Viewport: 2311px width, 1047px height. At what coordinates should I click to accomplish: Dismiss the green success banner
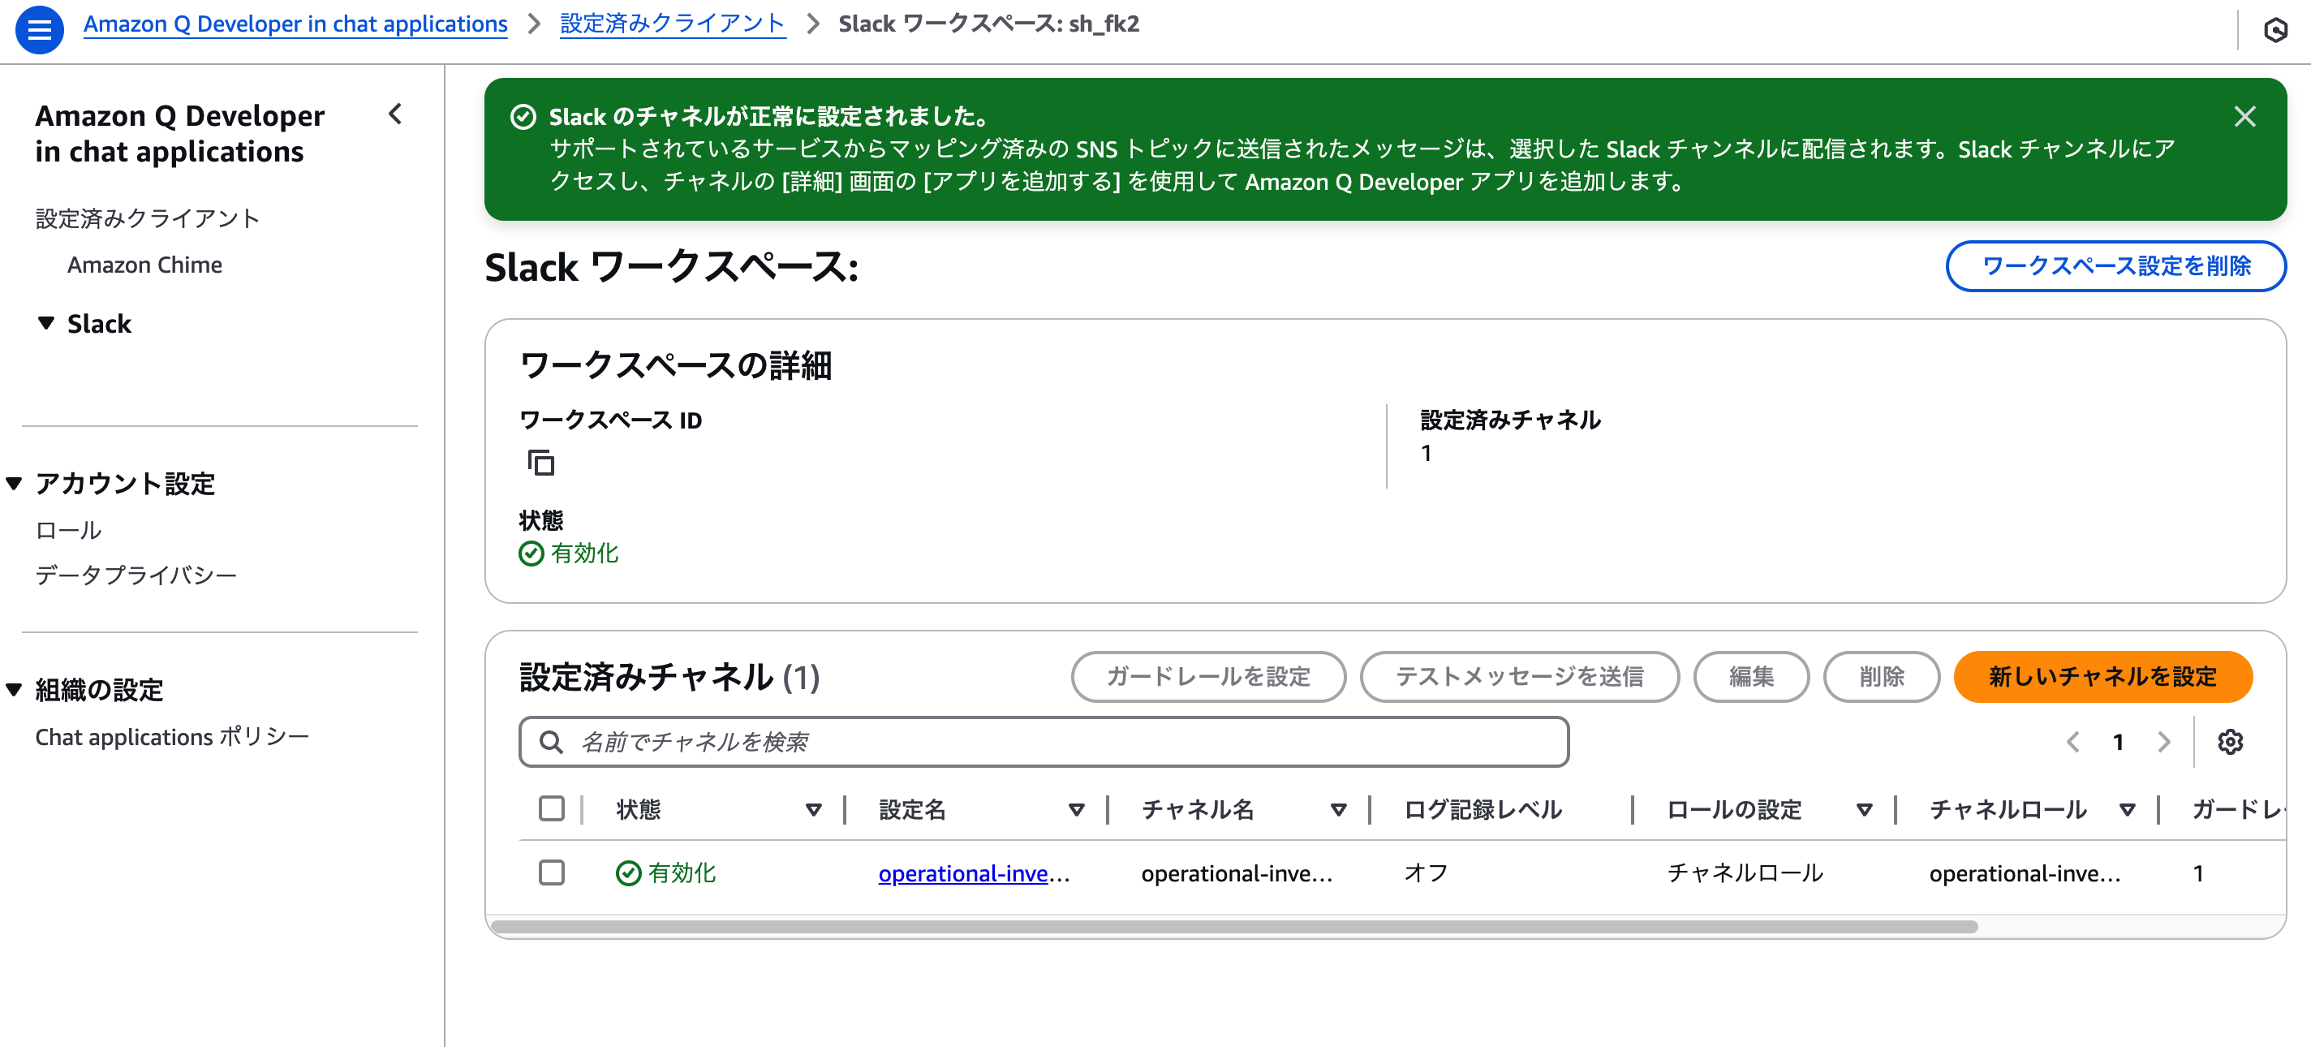click(x=2244, y=117)
